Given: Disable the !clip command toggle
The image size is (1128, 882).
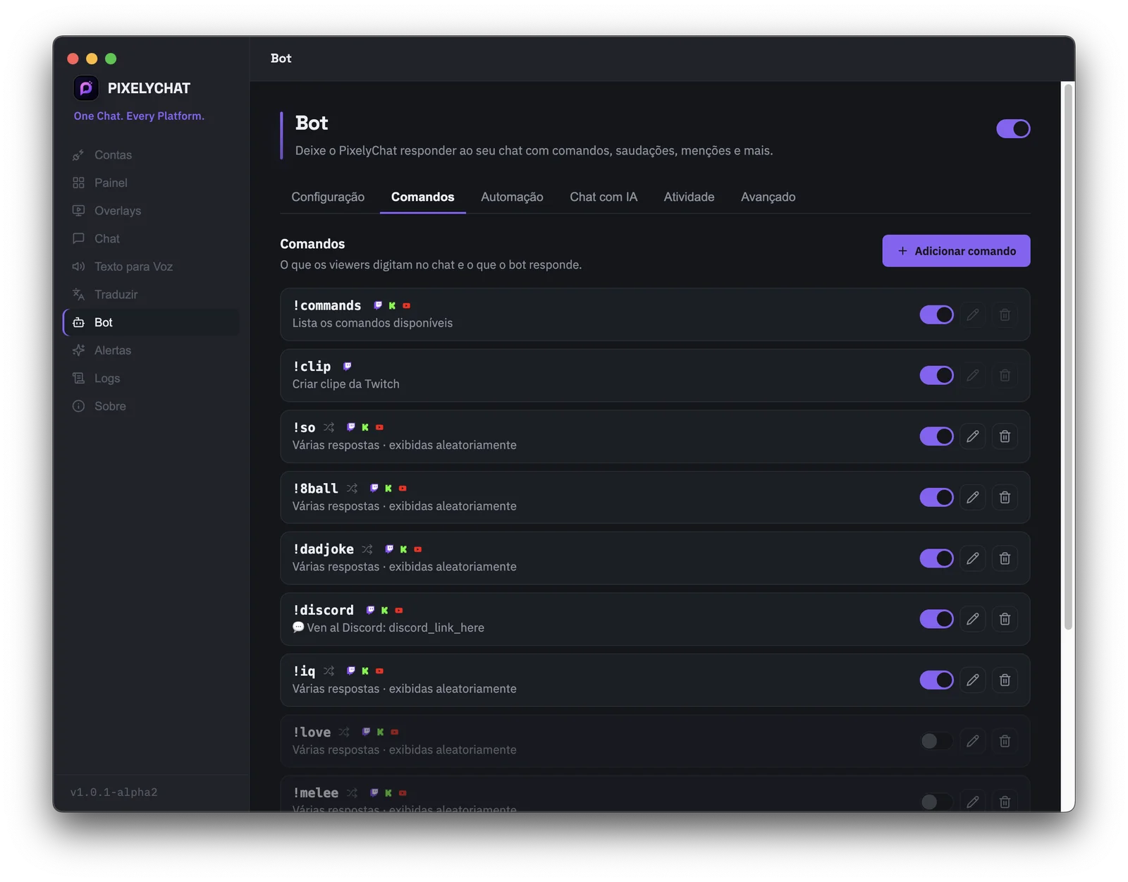Looking at the screenshot, I should 936,376.
